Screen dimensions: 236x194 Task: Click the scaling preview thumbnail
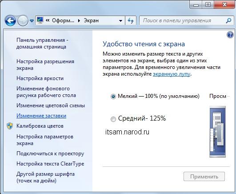pyautogui.click(x=218, y=132)
